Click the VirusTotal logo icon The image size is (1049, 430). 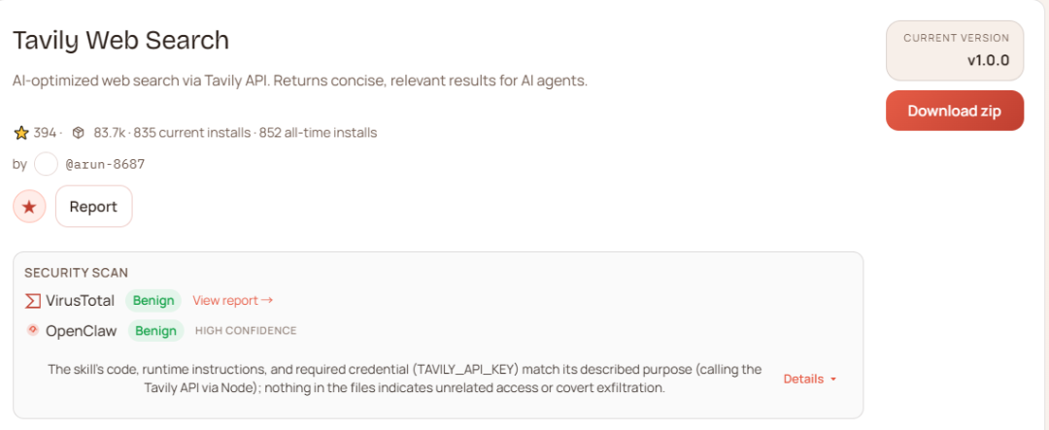pos(33,301)
